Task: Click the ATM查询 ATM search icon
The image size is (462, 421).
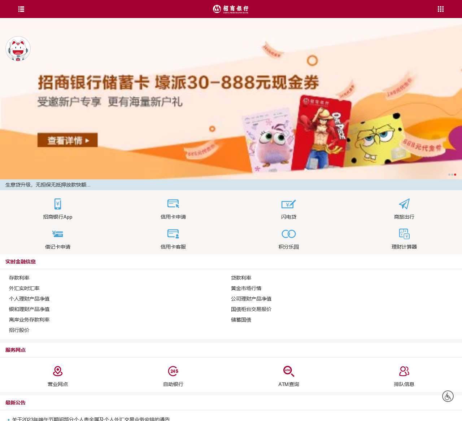Action: (288, 375)
